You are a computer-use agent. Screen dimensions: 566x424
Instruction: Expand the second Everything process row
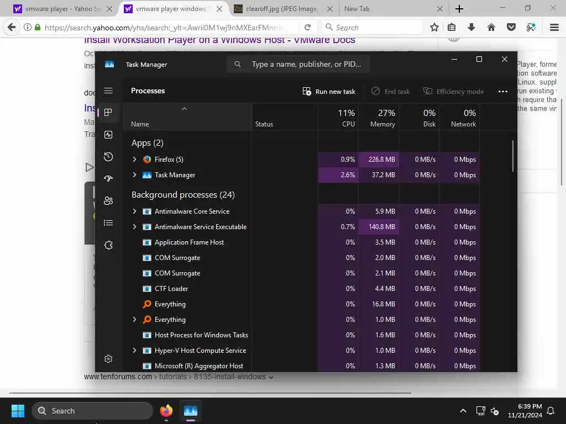(x=134, y=320)
